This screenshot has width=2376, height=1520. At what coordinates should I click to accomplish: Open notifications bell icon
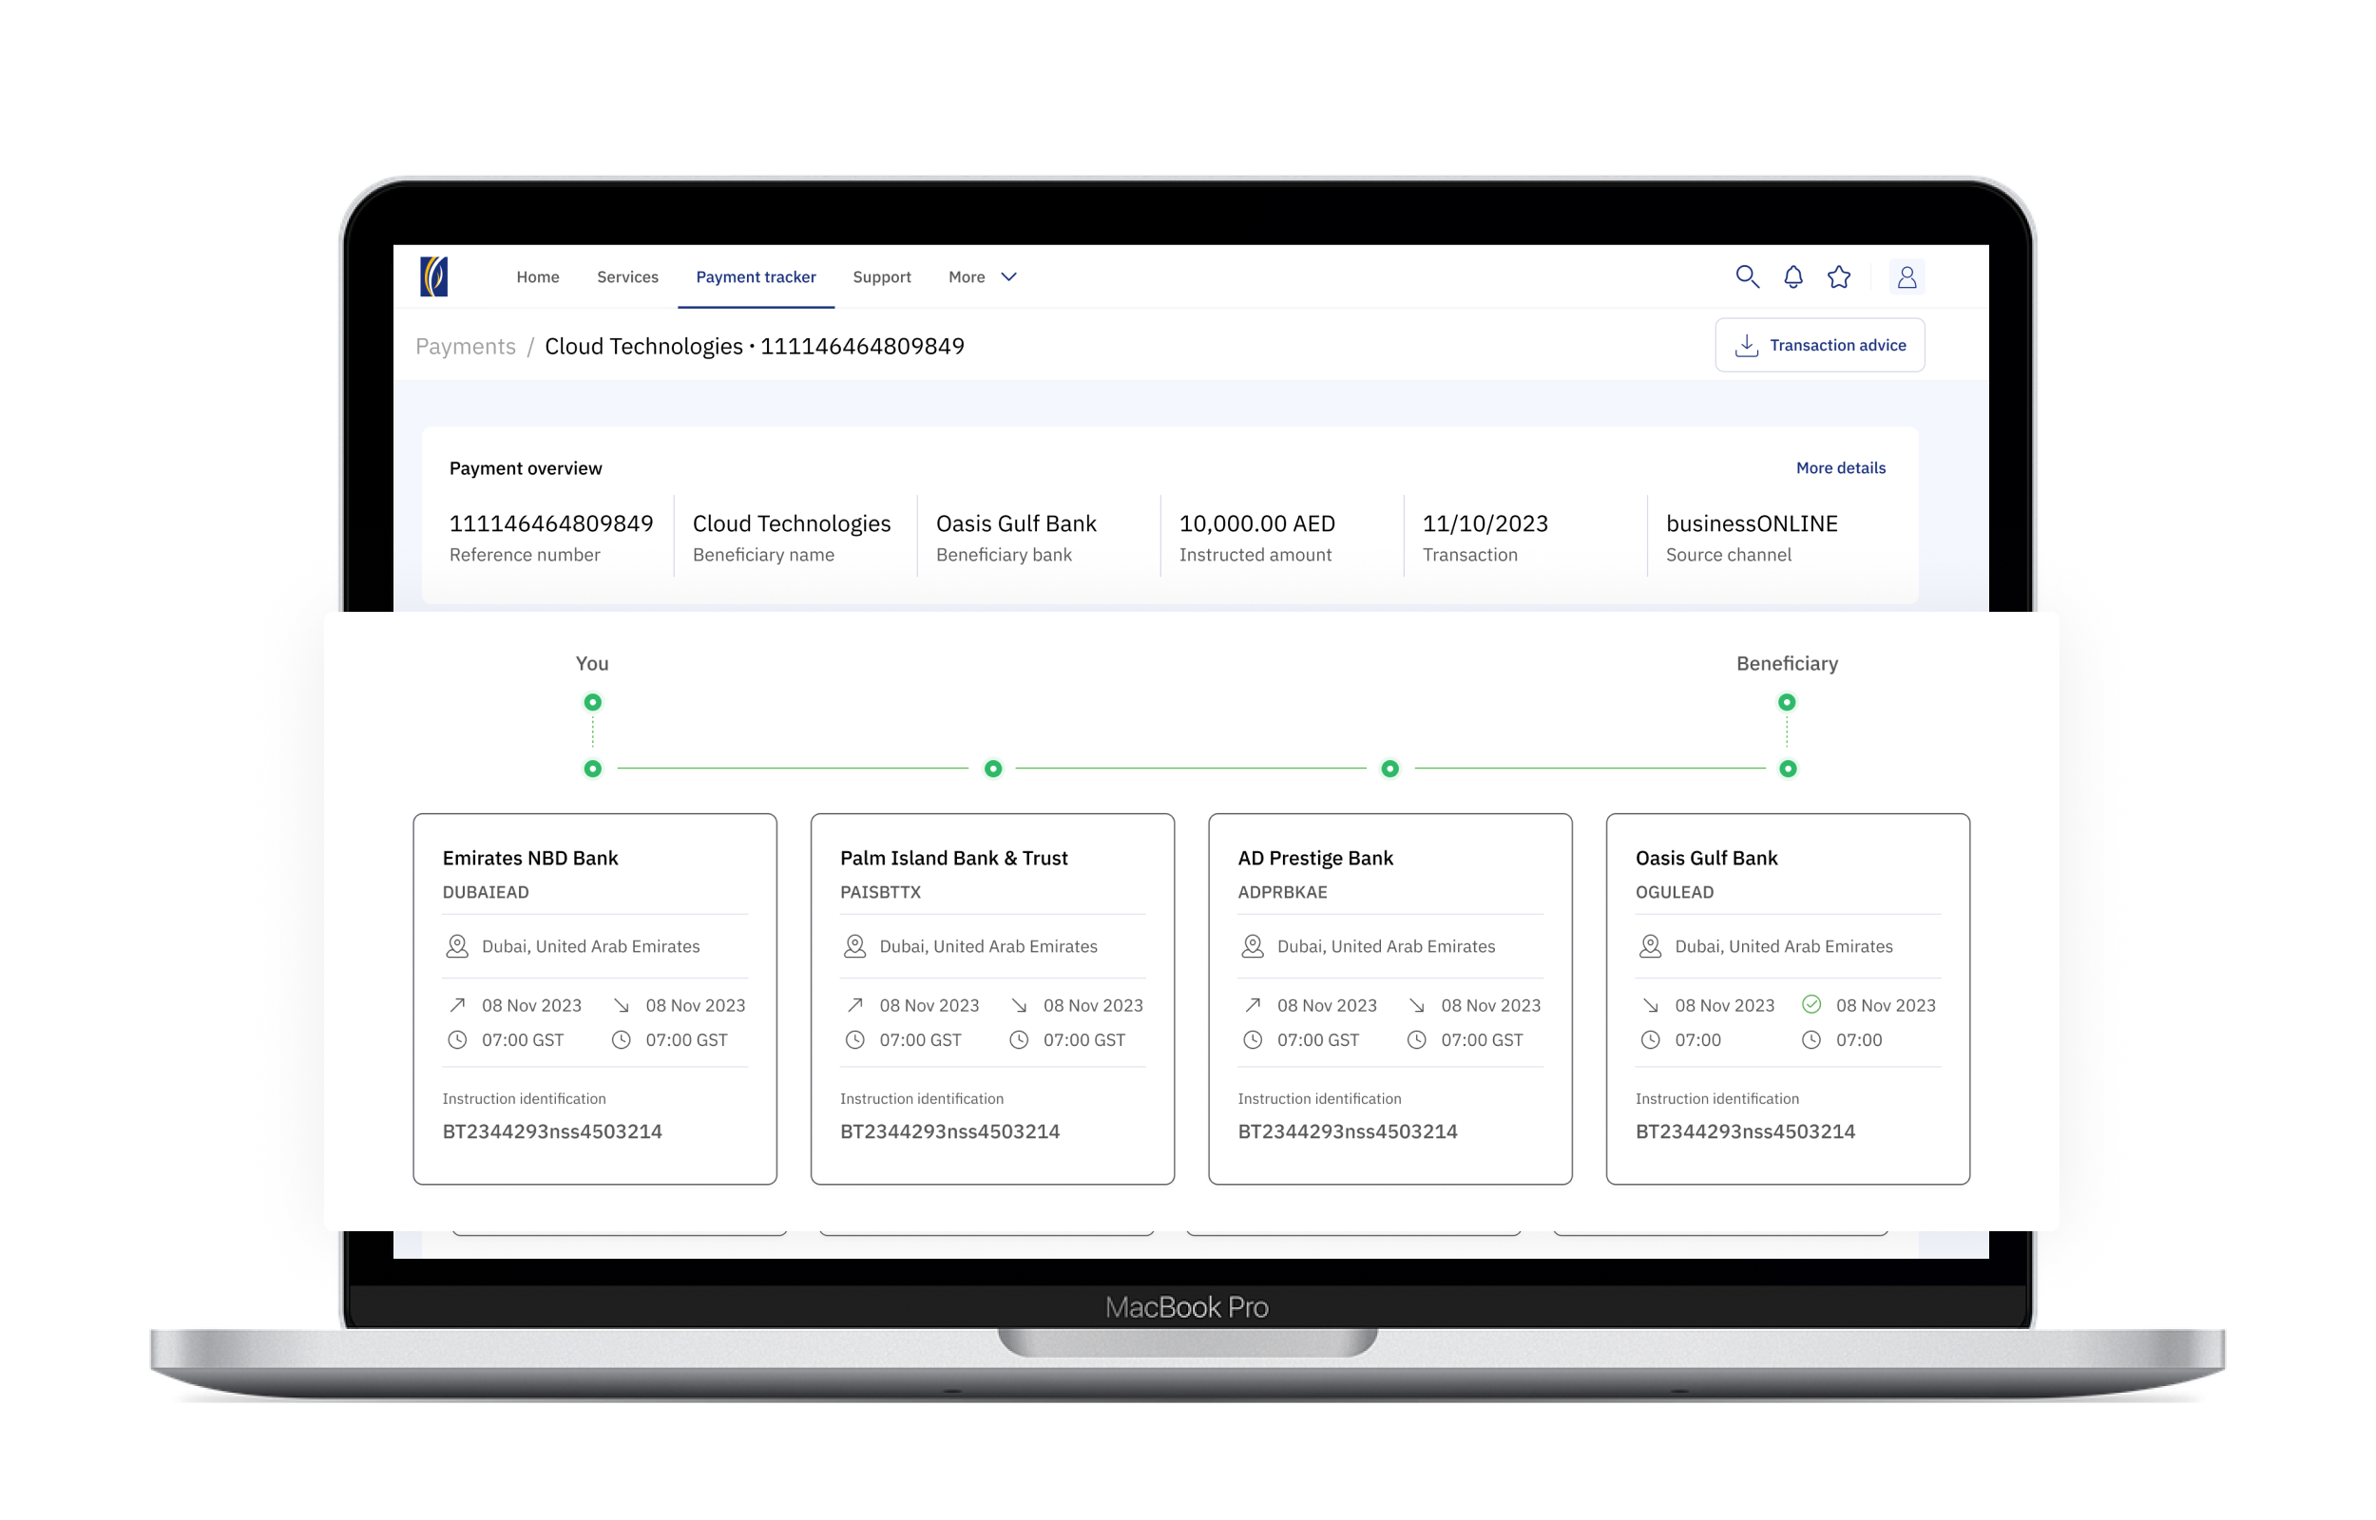click(1792, 277)
